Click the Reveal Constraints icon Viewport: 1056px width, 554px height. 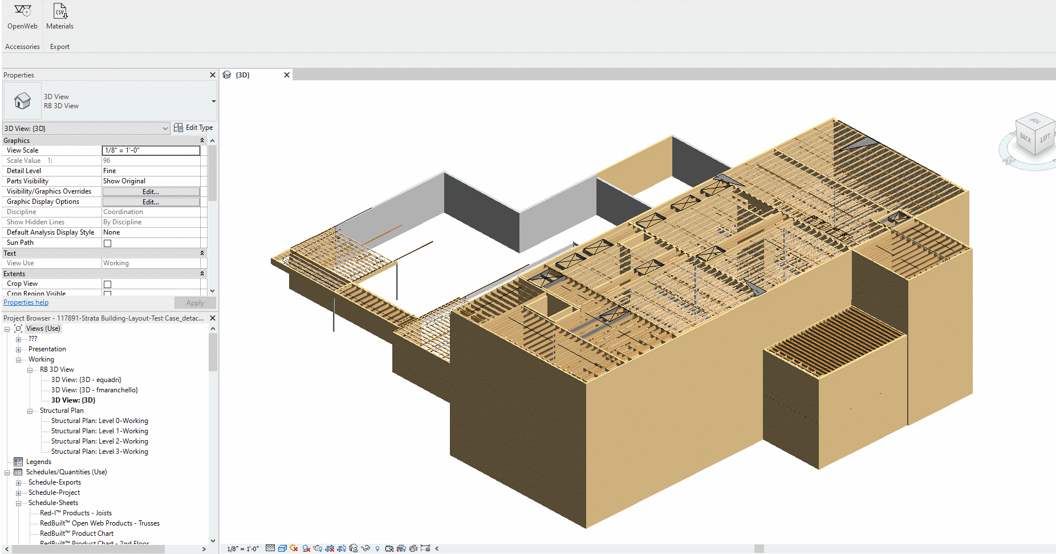click(425, 548)
